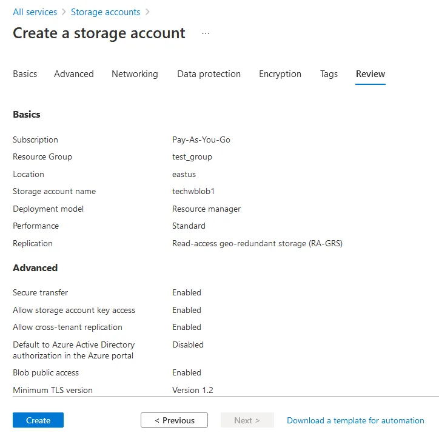Switch to the Basics tab
The image size is (439, 447).
coord(25,74)
